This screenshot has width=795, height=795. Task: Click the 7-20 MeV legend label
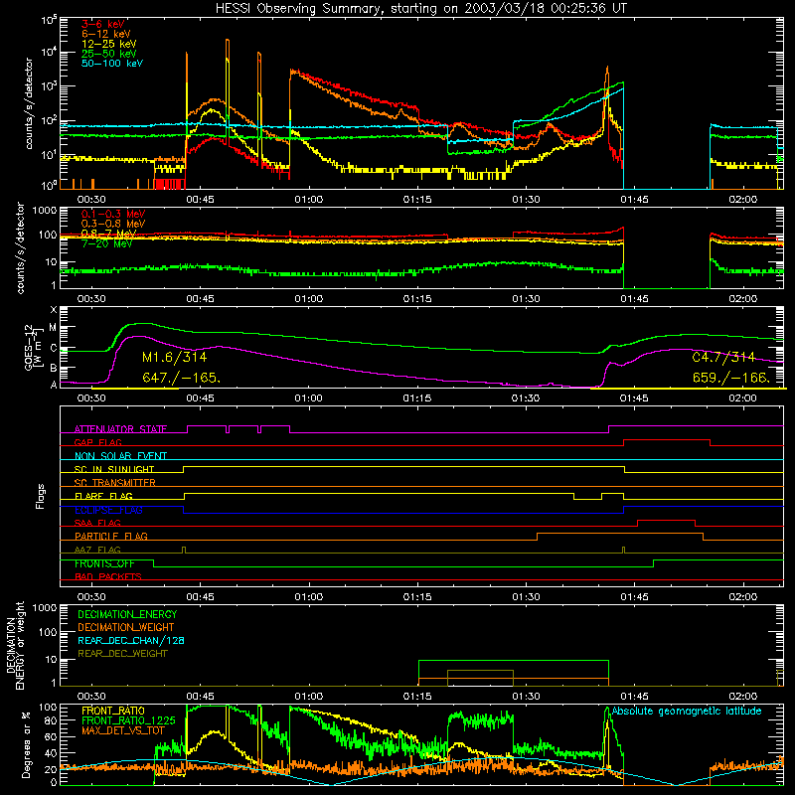pyautogui.click(x=107, y=243)
